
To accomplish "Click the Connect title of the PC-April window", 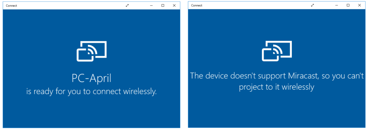I will [11, 6].
